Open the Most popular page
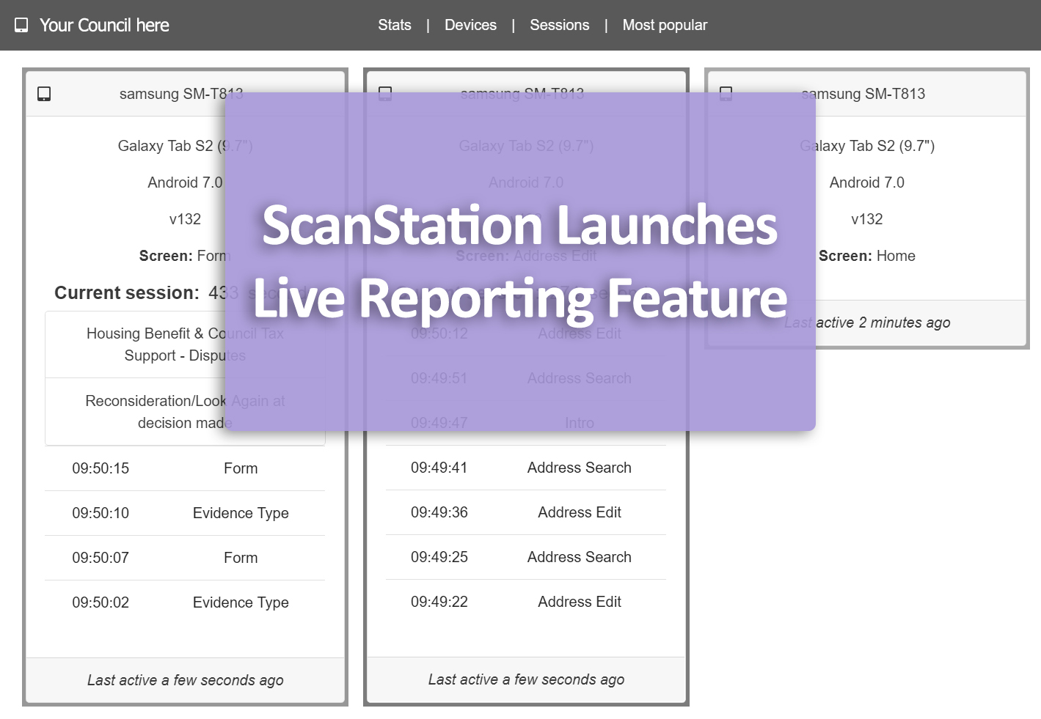Viewport: 1041px width, 719px height. (665, 25)
